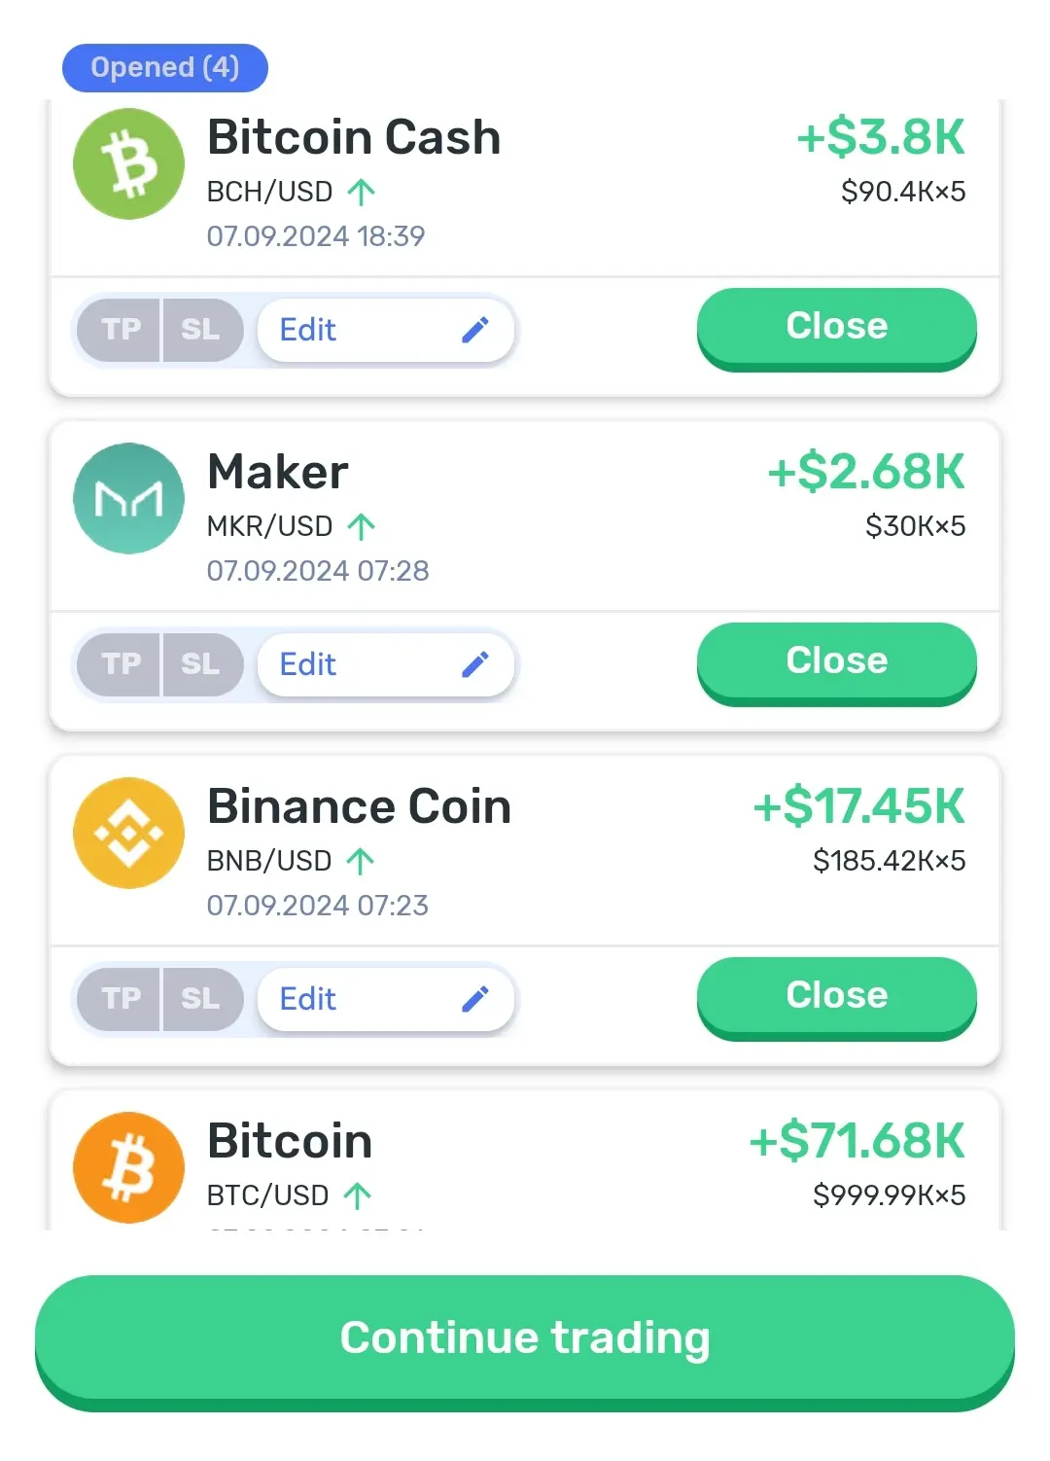Open the Bitcoin position +$71.68K profit
Image resolution: width=1050 pixels, height=1461 pixels.
coord(857,1141)
